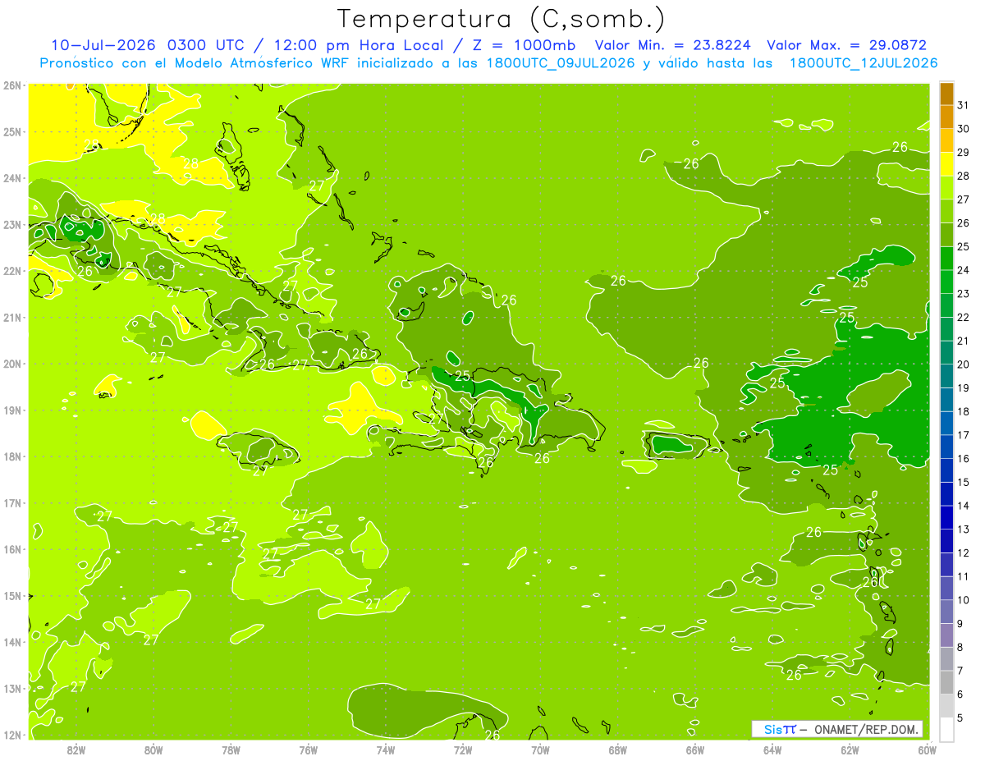This screenshot has width=985, height=761.
Task: Pick the gray 7–8 color bar swatch
Action: 946,659
